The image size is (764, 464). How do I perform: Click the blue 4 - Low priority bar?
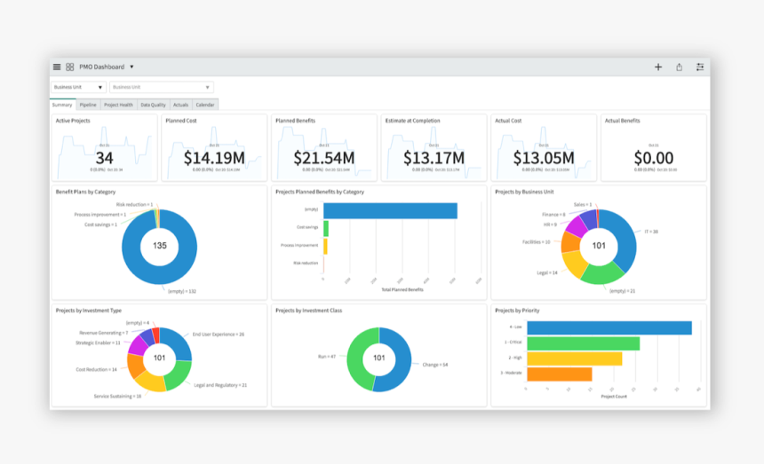609,327
